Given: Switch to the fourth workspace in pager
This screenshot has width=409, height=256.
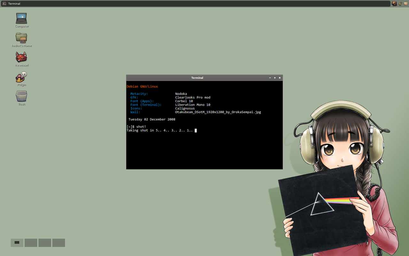Looking at the screenshot, I should coord(59,243).
